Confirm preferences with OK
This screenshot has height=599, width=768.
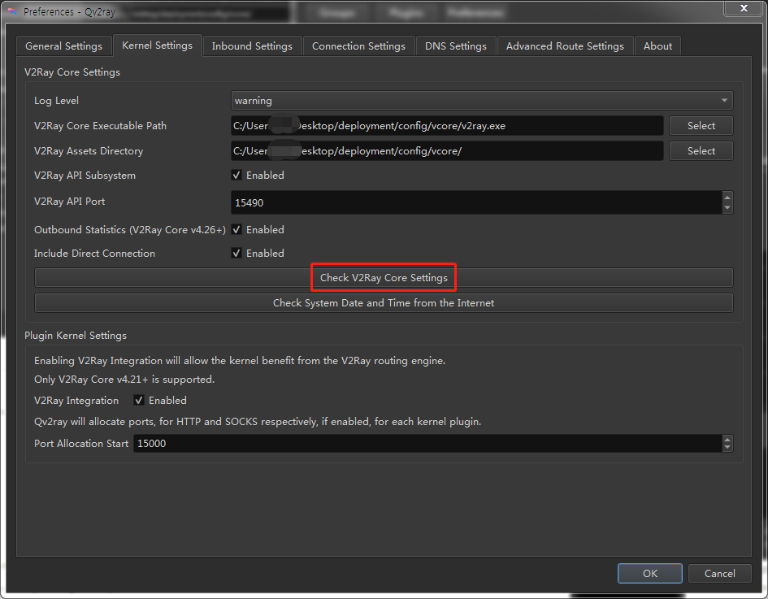point(650,574)
